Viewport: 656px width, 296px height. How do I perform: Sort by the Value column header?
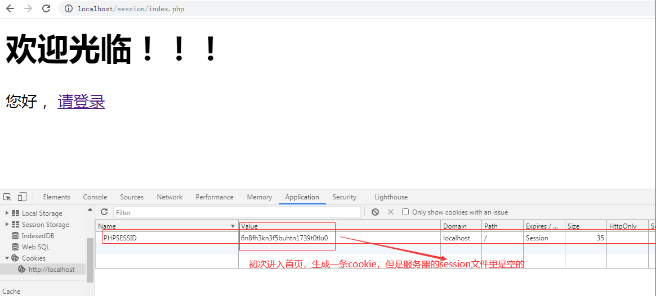(x=340, y=226)
